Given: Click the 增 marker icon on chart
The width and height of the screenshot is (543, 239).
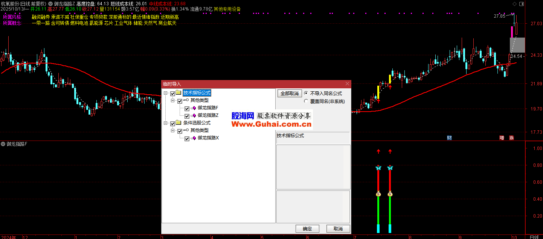Looking at the screenshot, I should (502, 138).
